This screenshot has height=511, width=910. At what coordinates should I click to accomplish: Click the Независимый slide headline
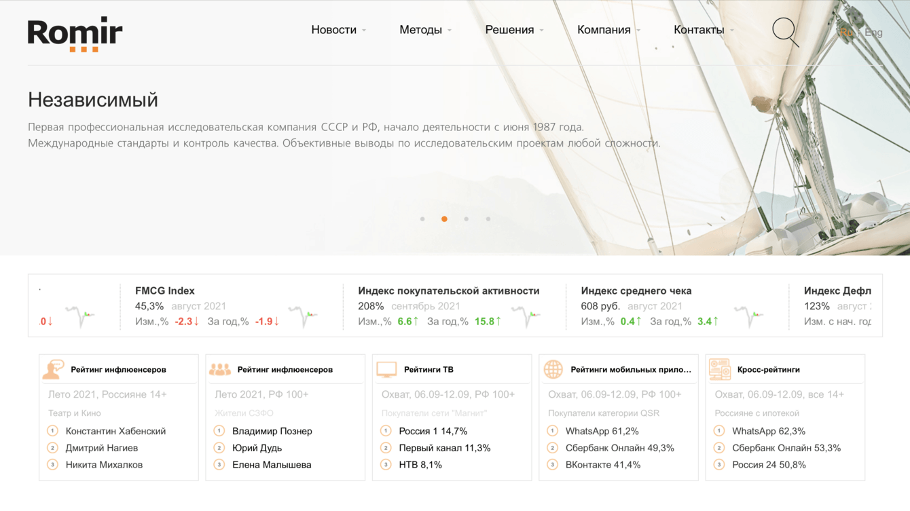(93, 100)
